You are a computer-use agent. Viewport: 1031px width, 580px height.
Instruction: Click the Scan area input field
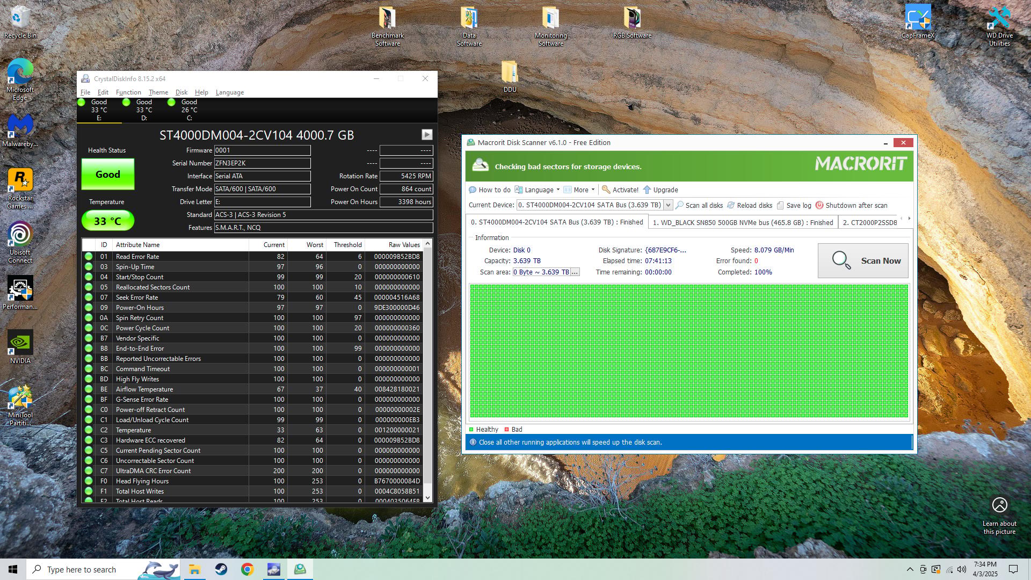pyautogui.click(x=541, y=272)
